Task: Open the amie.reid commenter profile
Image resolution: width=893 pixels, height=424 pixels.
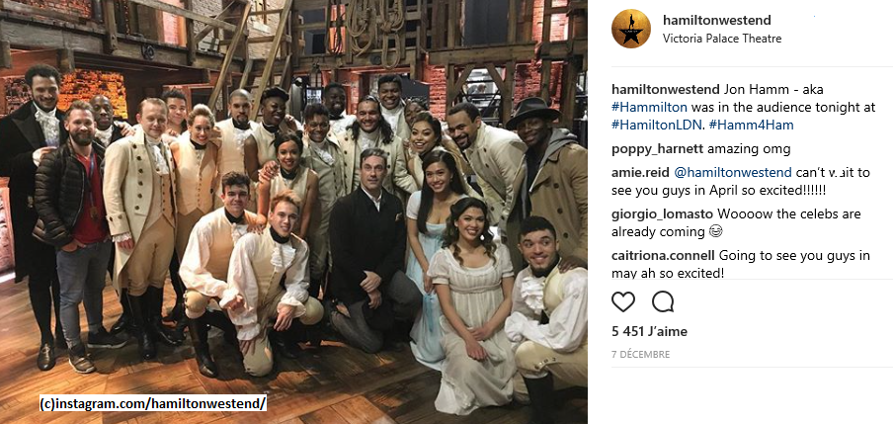Action: click(639, 172)
